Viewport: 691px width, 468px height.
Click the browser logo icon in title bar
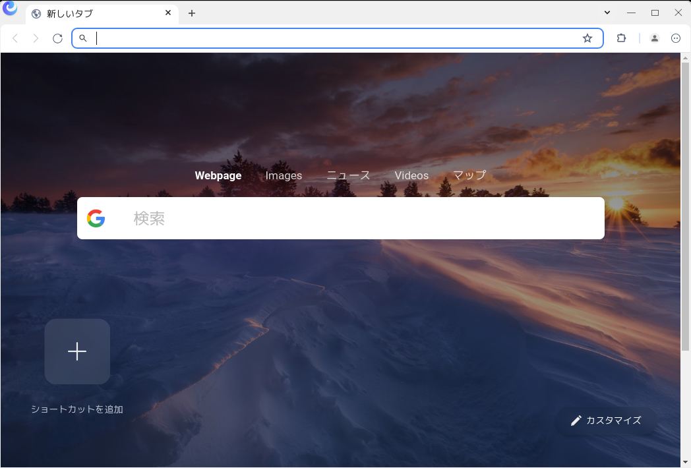pos(10,8)
